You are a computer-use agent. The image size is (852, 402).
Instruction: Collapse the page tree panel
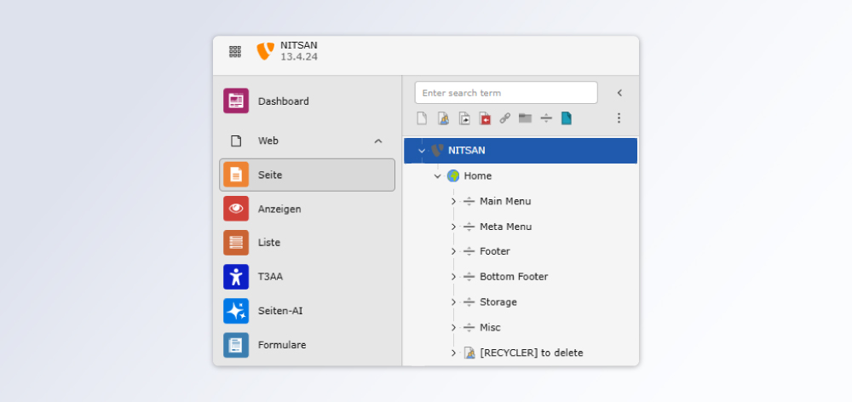coord(619,93)
